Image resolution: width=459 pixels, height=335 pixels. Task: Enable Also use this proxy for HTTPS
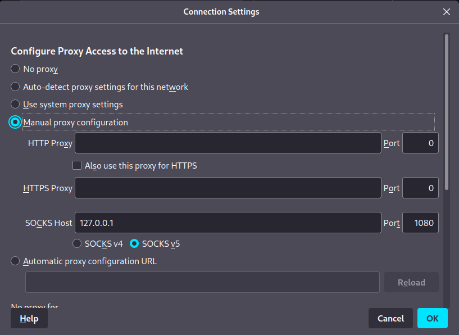click(x=77, y=165)
